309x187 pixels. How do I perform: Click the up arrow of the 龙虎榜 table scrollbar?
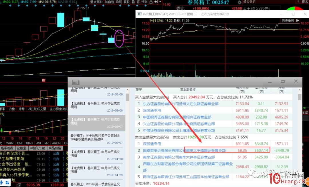(300, 90)
